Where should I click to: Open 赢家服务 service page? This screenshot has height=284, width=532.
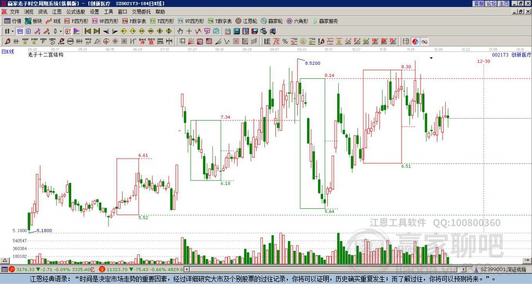[325, 21]
